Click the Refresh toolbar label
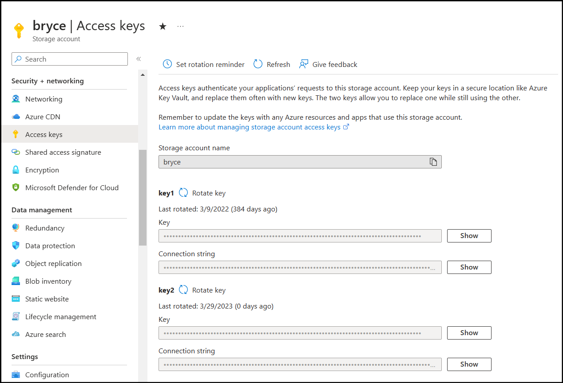The width and height of the screenshot is (563, 383). click(278, 64)
